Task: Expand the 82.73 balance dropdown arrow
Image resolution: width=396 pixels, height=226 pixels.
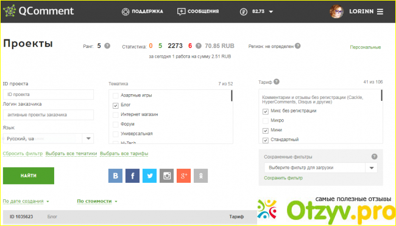Action: pos(271,12)
